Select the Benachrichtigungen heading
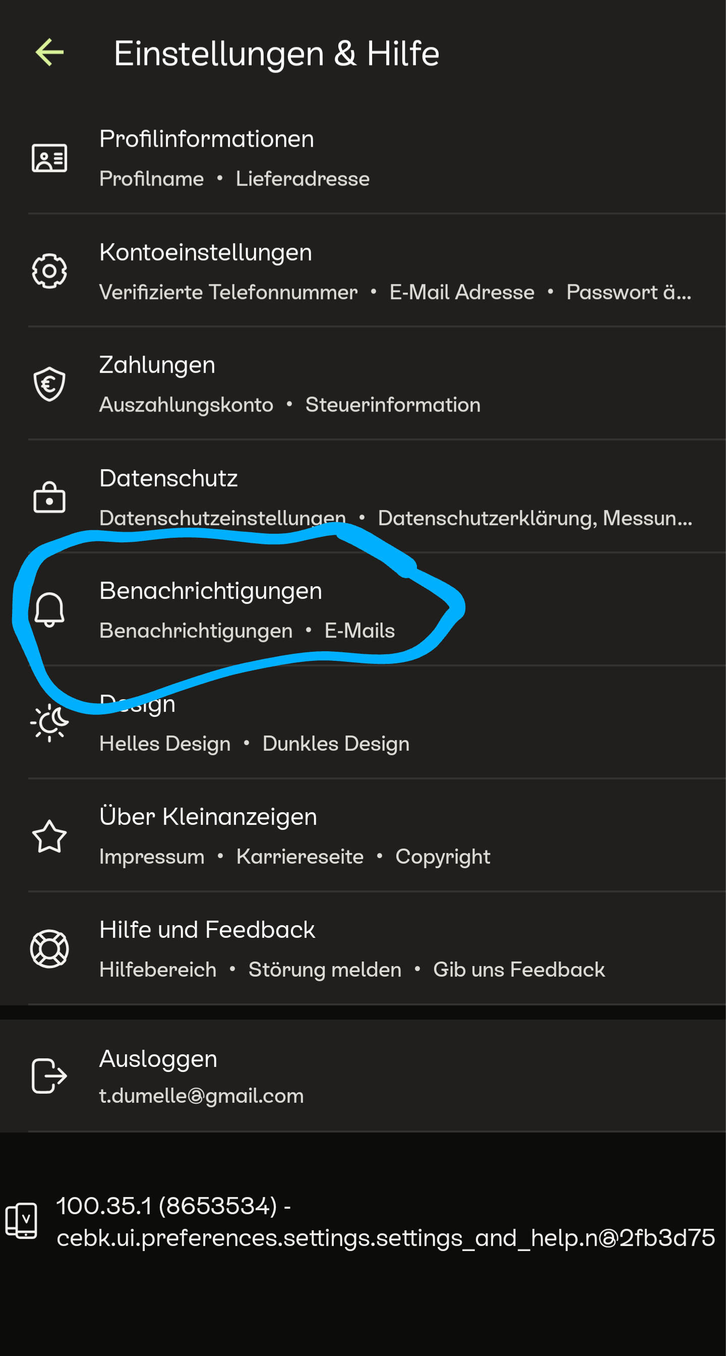The image size is (726, 1356). (210, 591)
